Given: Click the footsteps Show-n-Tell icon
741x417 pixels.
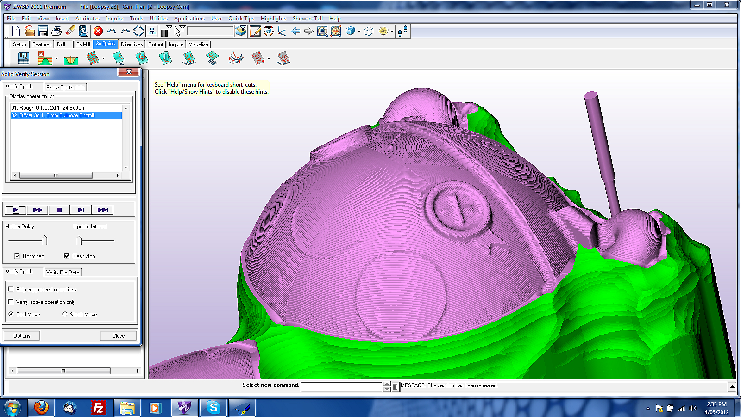Looking at the screenshot, I should click(x=402, y=31).
